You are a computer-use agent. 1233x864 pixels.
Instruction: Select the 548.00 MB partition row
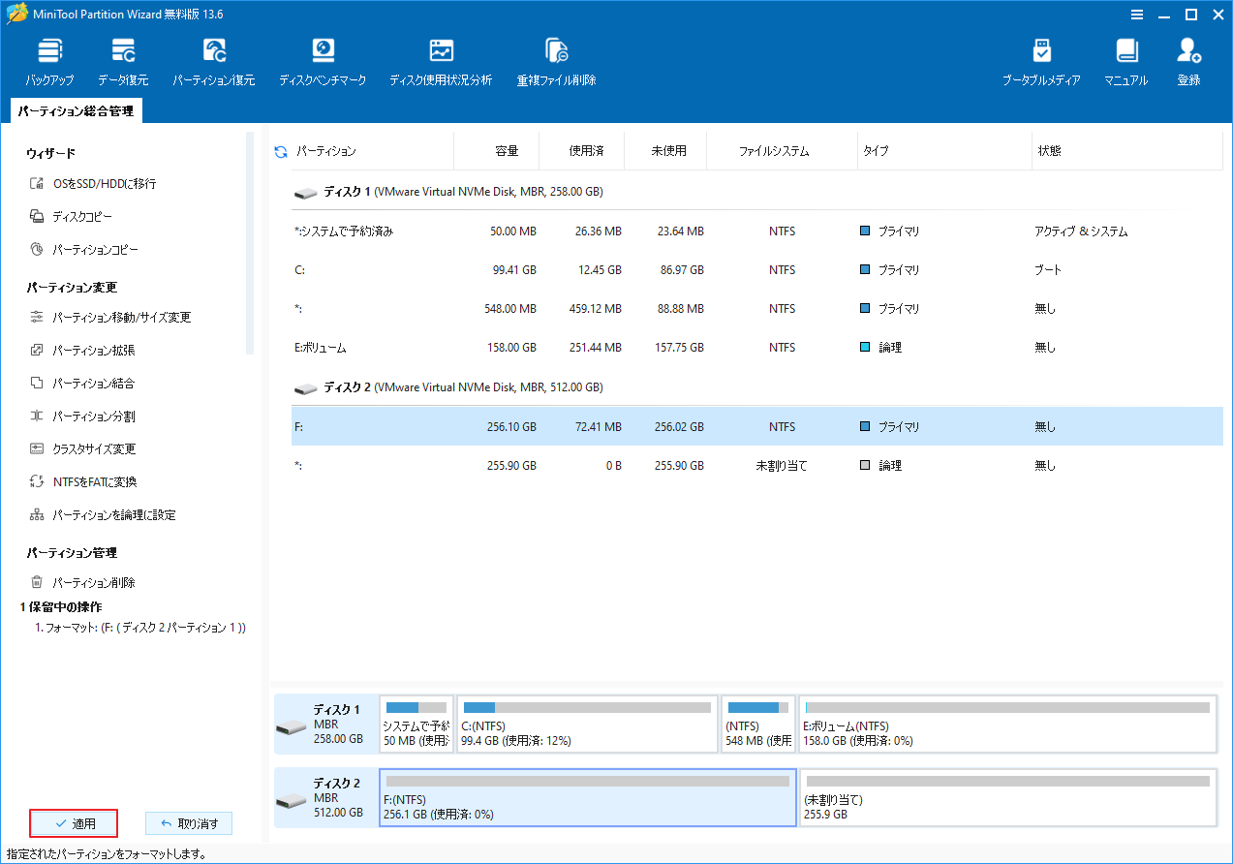pos(756,309)
